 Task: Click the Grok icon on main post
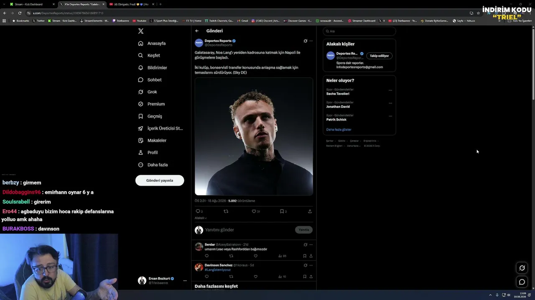[306, 41]
